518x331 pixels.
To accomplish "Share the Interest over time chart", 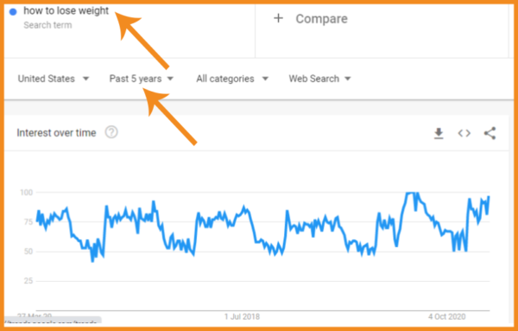I will pyautogui.click(x=490, y=133).
